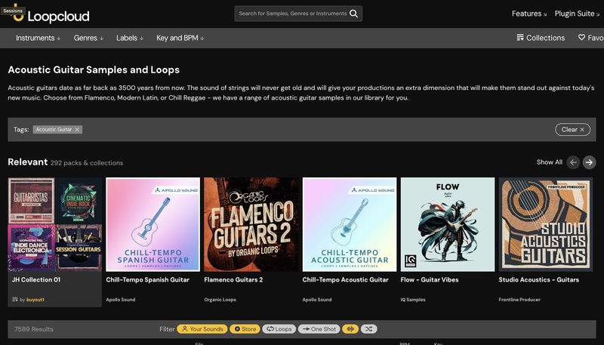Open the Features menu
The width and height of the screenshot is (604, 345).
(x=529, y=14)
